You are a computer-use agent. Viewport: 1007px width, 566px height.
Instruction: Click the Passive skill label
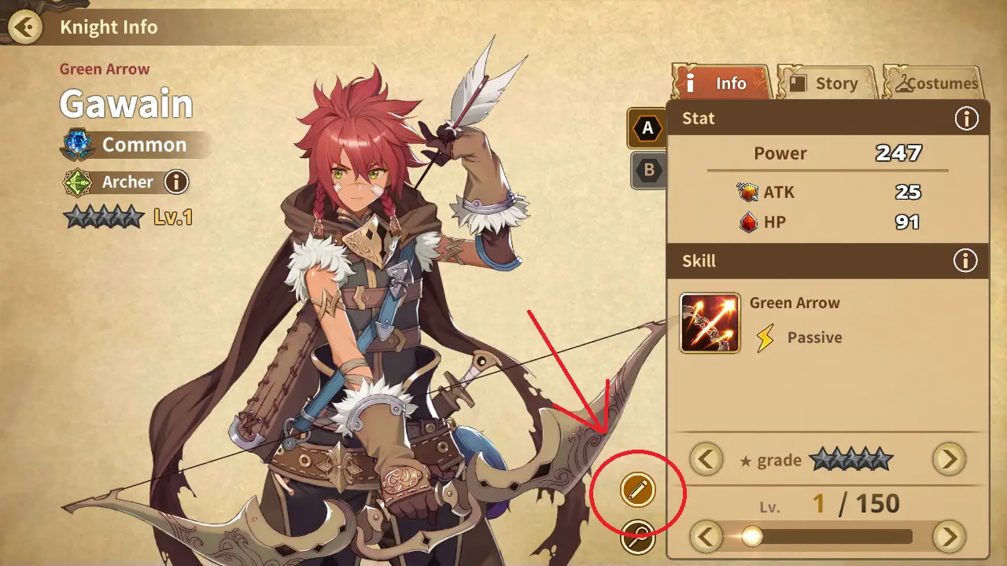coord(814,338)
